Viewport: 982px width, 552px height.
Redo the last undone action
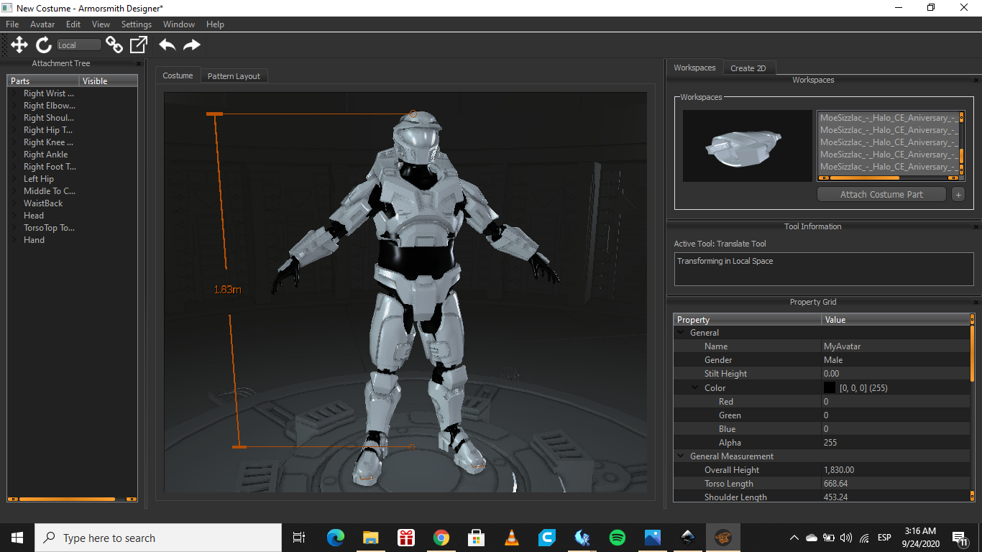pyautogui.click(x=191, y=45)
